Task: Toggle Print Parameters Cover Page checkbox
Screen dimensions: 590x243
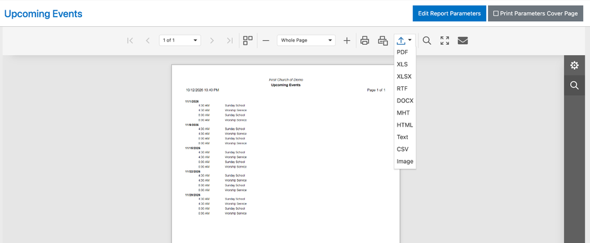Action: [496, 13]
